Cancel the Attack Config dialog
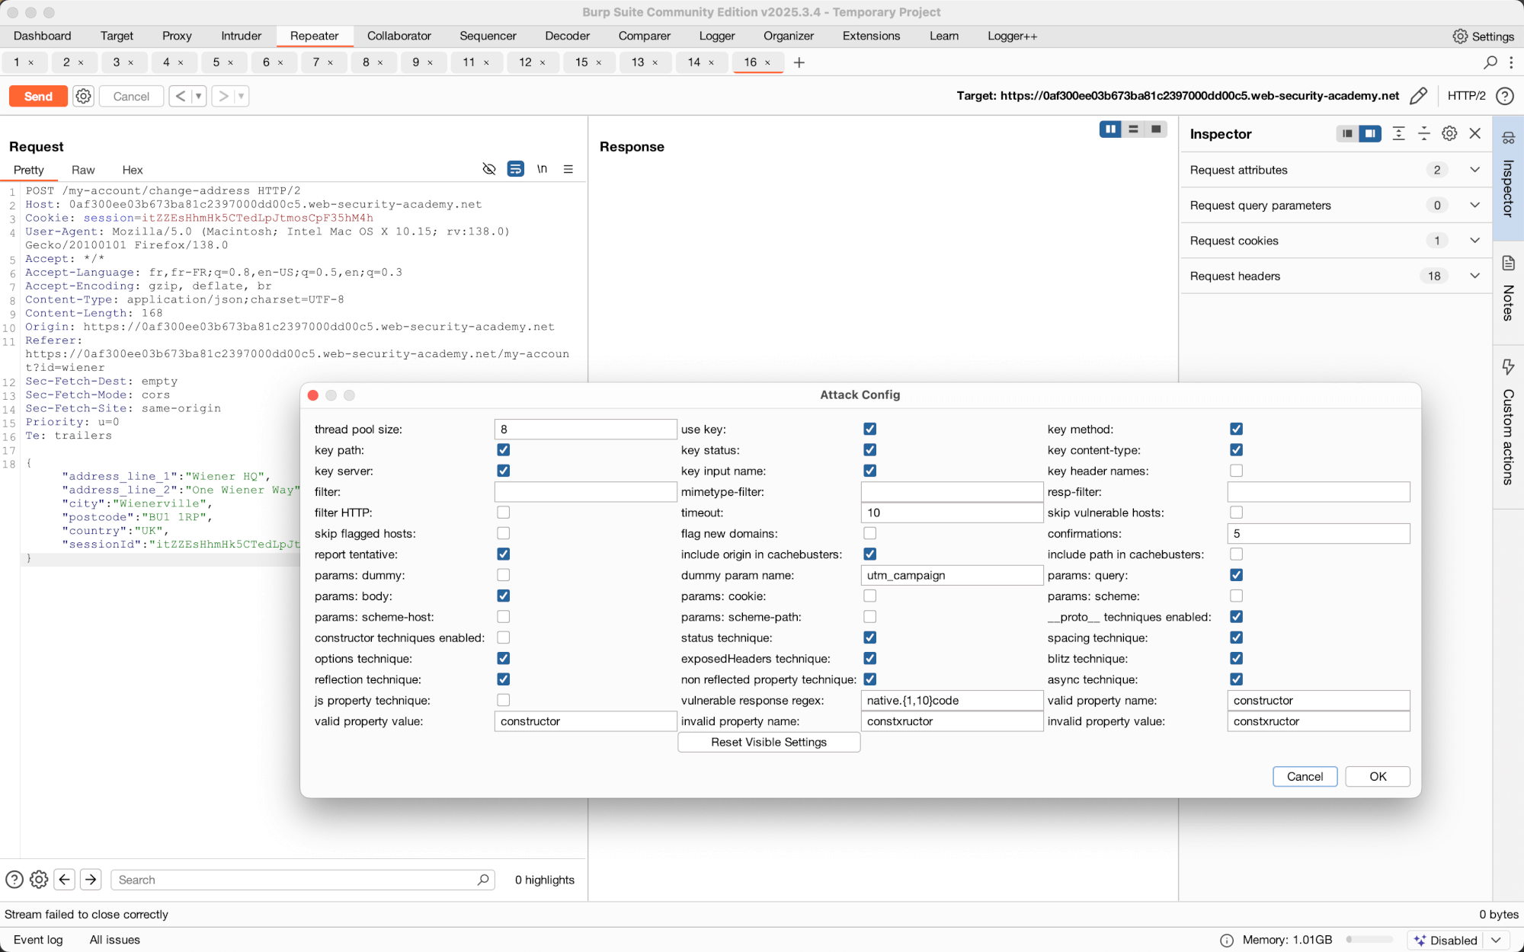 click(1305, 776)
